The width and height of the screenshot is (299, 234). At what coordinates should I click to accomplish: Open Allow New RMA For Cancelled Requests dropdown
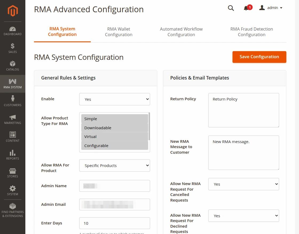click(243, 184)
